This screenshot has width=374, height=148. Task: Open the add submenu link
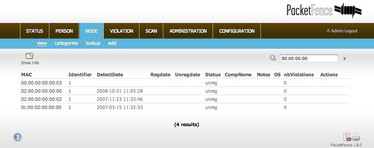coord(112,43)
